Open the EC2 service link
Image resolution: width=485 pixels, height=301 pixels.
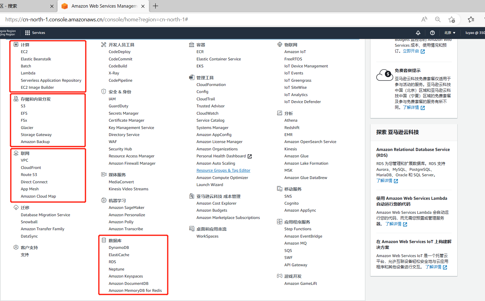(x=24, y=52)
